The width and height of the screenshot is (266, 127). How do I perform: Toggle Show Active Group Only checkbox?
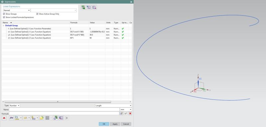click(x=37, y=14)
